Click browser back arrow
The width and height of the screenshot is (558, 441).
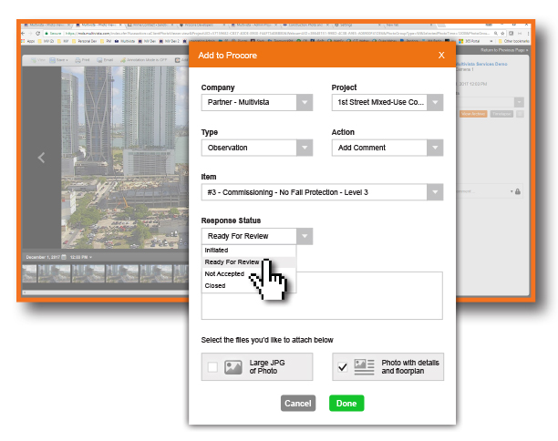(x=23, y=33)
